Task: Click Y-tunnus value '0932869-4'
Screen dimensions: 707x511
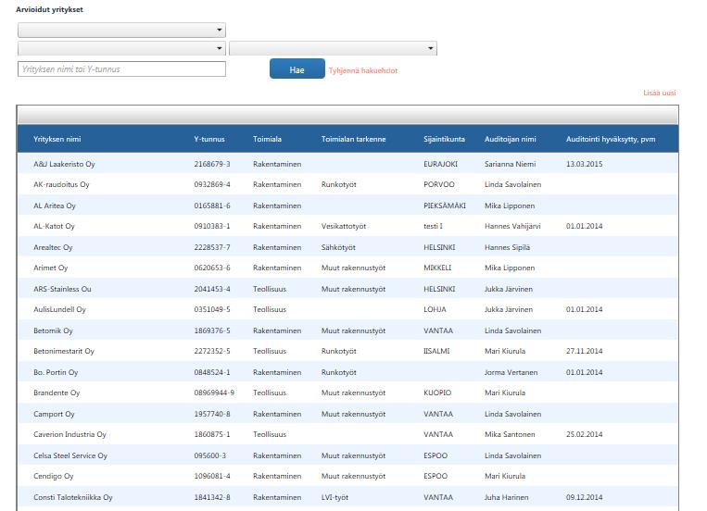Action: 212,184
